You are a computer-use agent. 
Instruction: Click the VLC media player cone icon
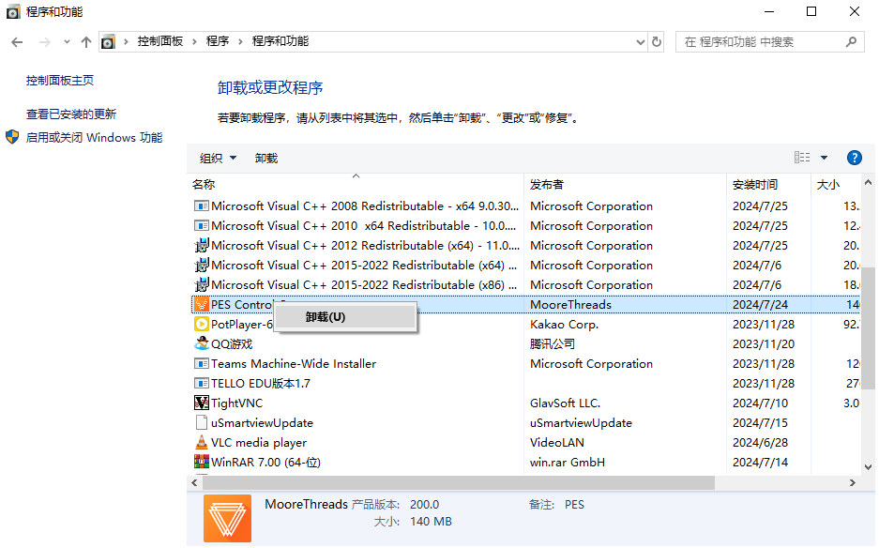[202, 442]
